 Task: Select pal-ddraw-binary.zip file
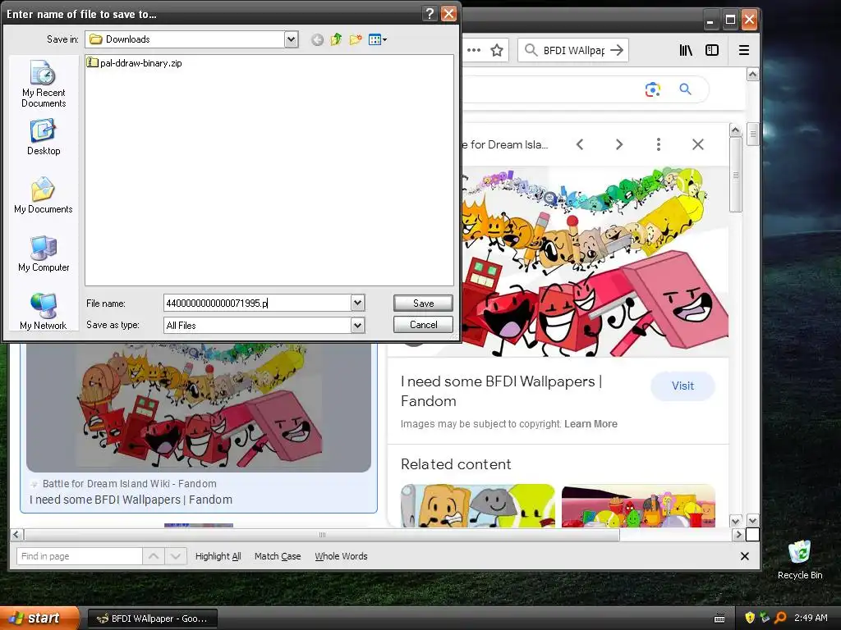click(x=135, y=62)
